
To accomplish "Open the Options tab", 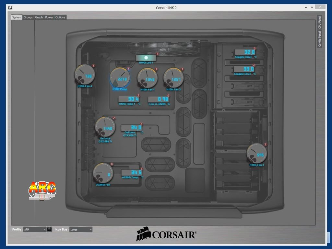I will pyautogui.click(x=60, y=17).
